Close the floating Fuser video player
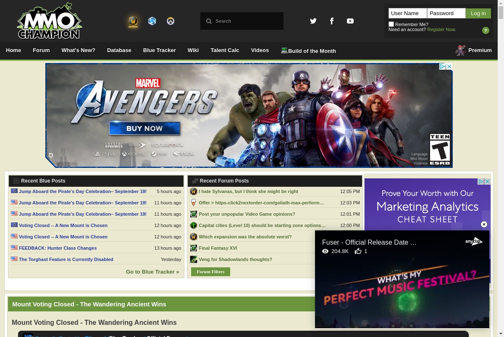 (x=484, y=225)
